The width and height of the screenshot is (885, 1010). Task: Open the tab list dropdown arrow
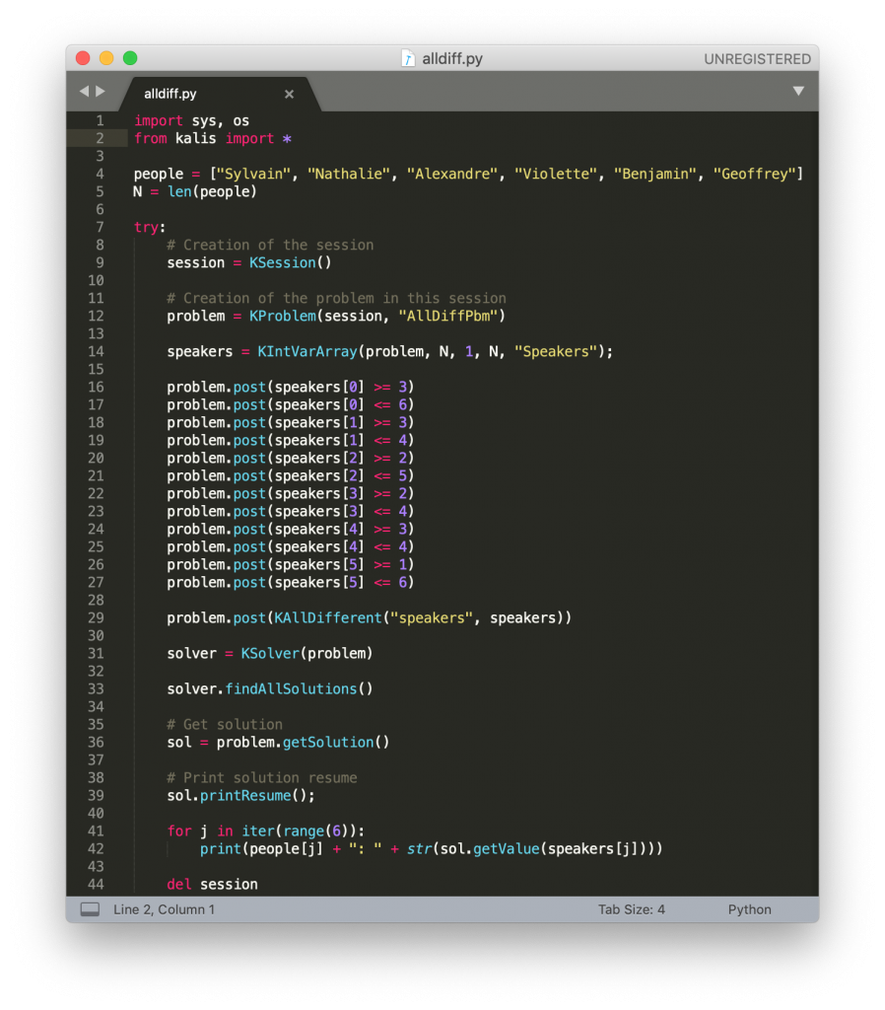(x=798, y=92)
